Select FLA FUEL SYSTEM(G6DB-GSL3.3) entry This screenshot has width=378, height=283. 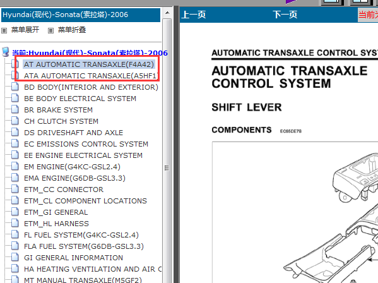84,246
